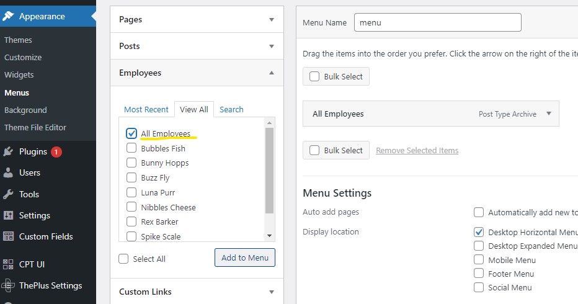Click the employees list scrollbar down arrow
Screen dimensions: 578x304
(269, 236)
